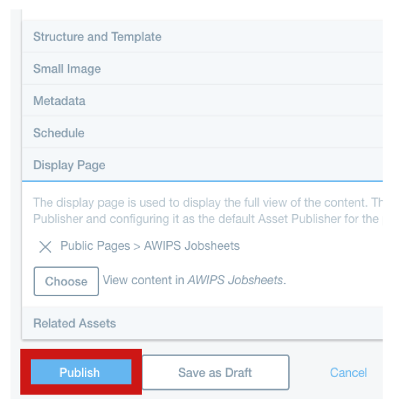Publish the web content
394x410 pixels.
(x=81, y=372)
